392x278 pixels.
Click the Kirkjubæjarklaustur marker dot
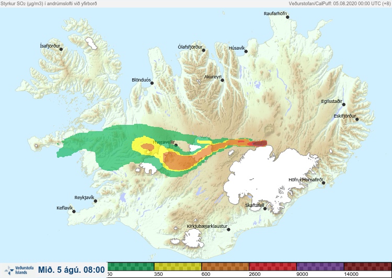(x=228, y=229)
